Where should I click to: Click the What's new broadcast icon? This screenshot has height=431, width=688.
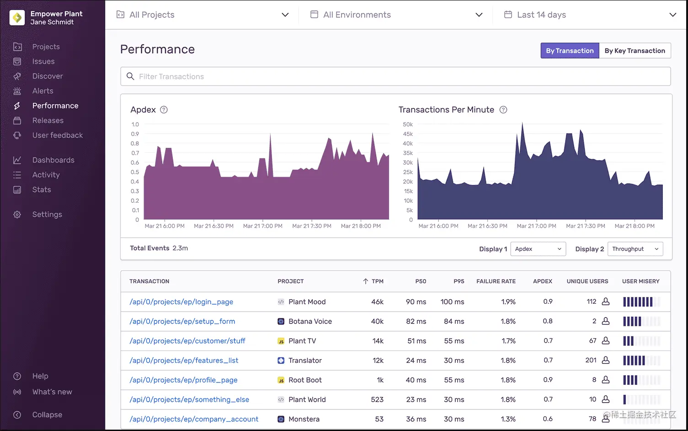(x=17, y=392)
